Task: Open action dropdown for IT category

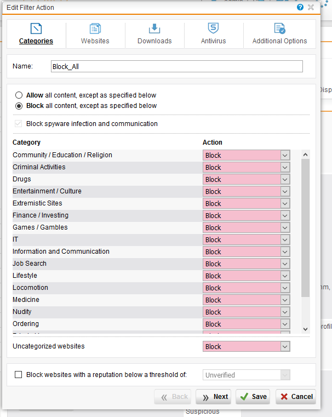Action: click(247, 239)
